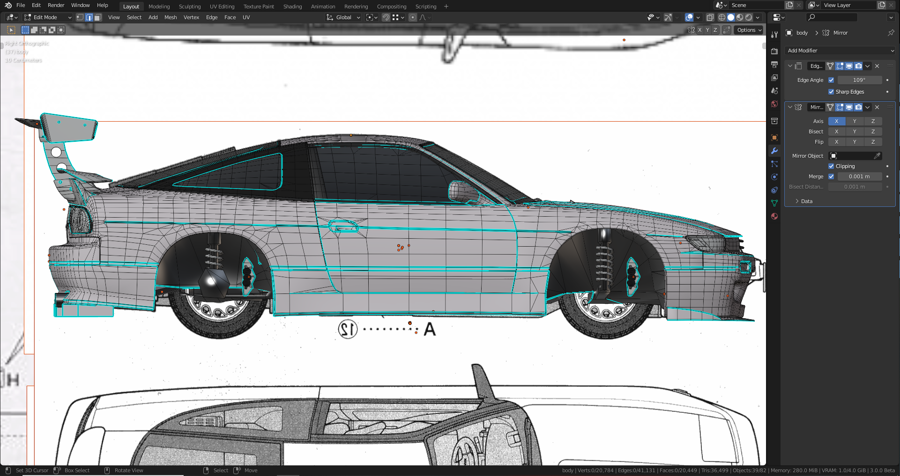This screenshot has width=900, height=476.
Task: Open the Modifier properties wrench tab
Action: pos(774,151)
